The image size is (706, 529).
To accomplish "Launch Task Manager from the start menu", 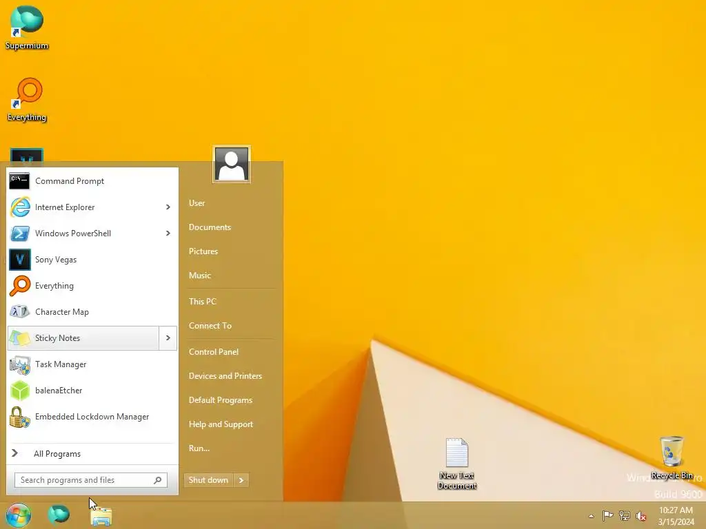I will point(92,364).
